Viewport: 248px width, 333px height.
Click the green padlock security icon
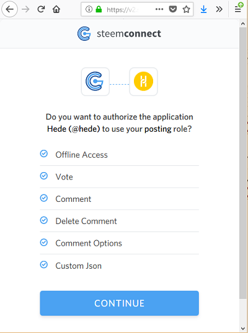99,9
